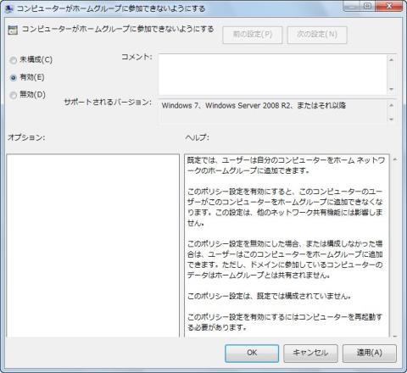Click the オプション: label
407x373 pixels.
pos(26,137)
